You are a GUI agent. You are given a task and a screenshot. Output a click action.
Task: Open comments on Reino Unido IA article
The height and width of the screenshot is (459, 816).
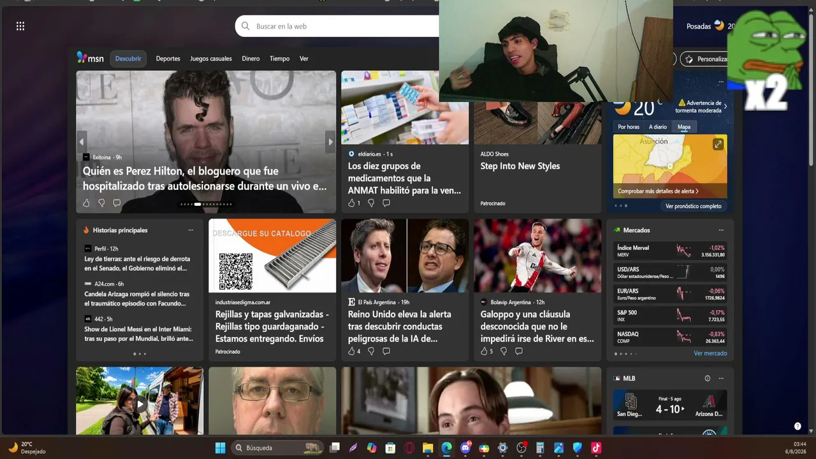pos(386,351)
